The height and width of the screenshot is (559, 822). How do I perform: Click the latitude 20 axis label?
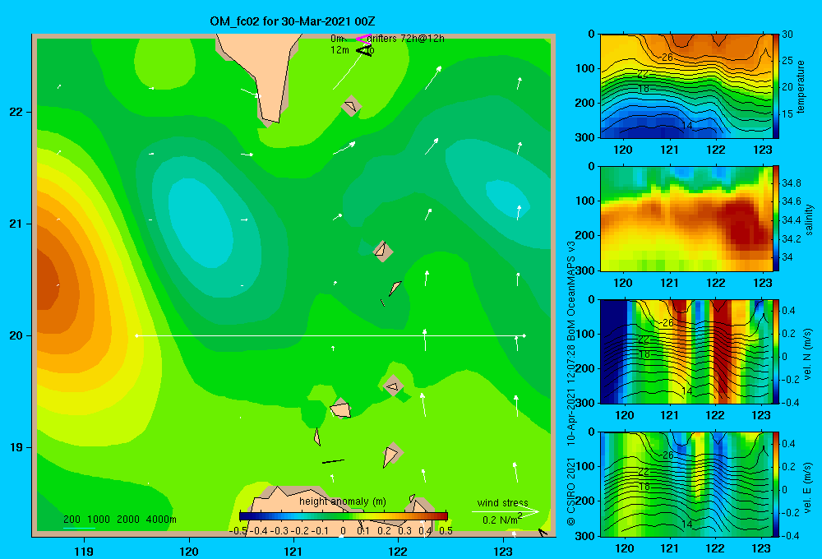pyautogui.click(x=16, y=335)
